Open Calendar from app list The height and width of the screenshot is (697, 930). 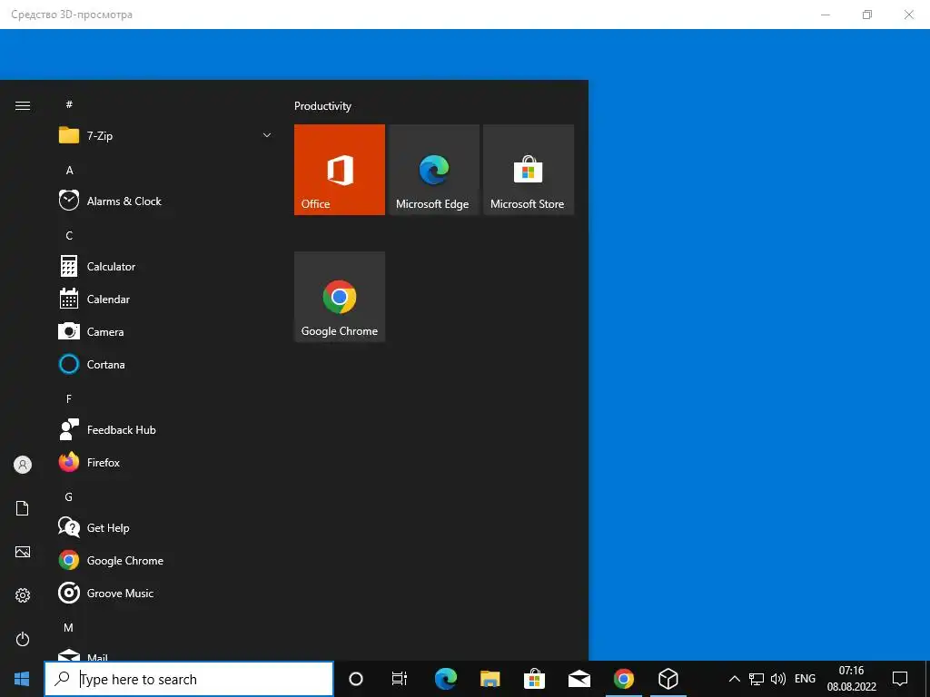(x=166, y=299)
